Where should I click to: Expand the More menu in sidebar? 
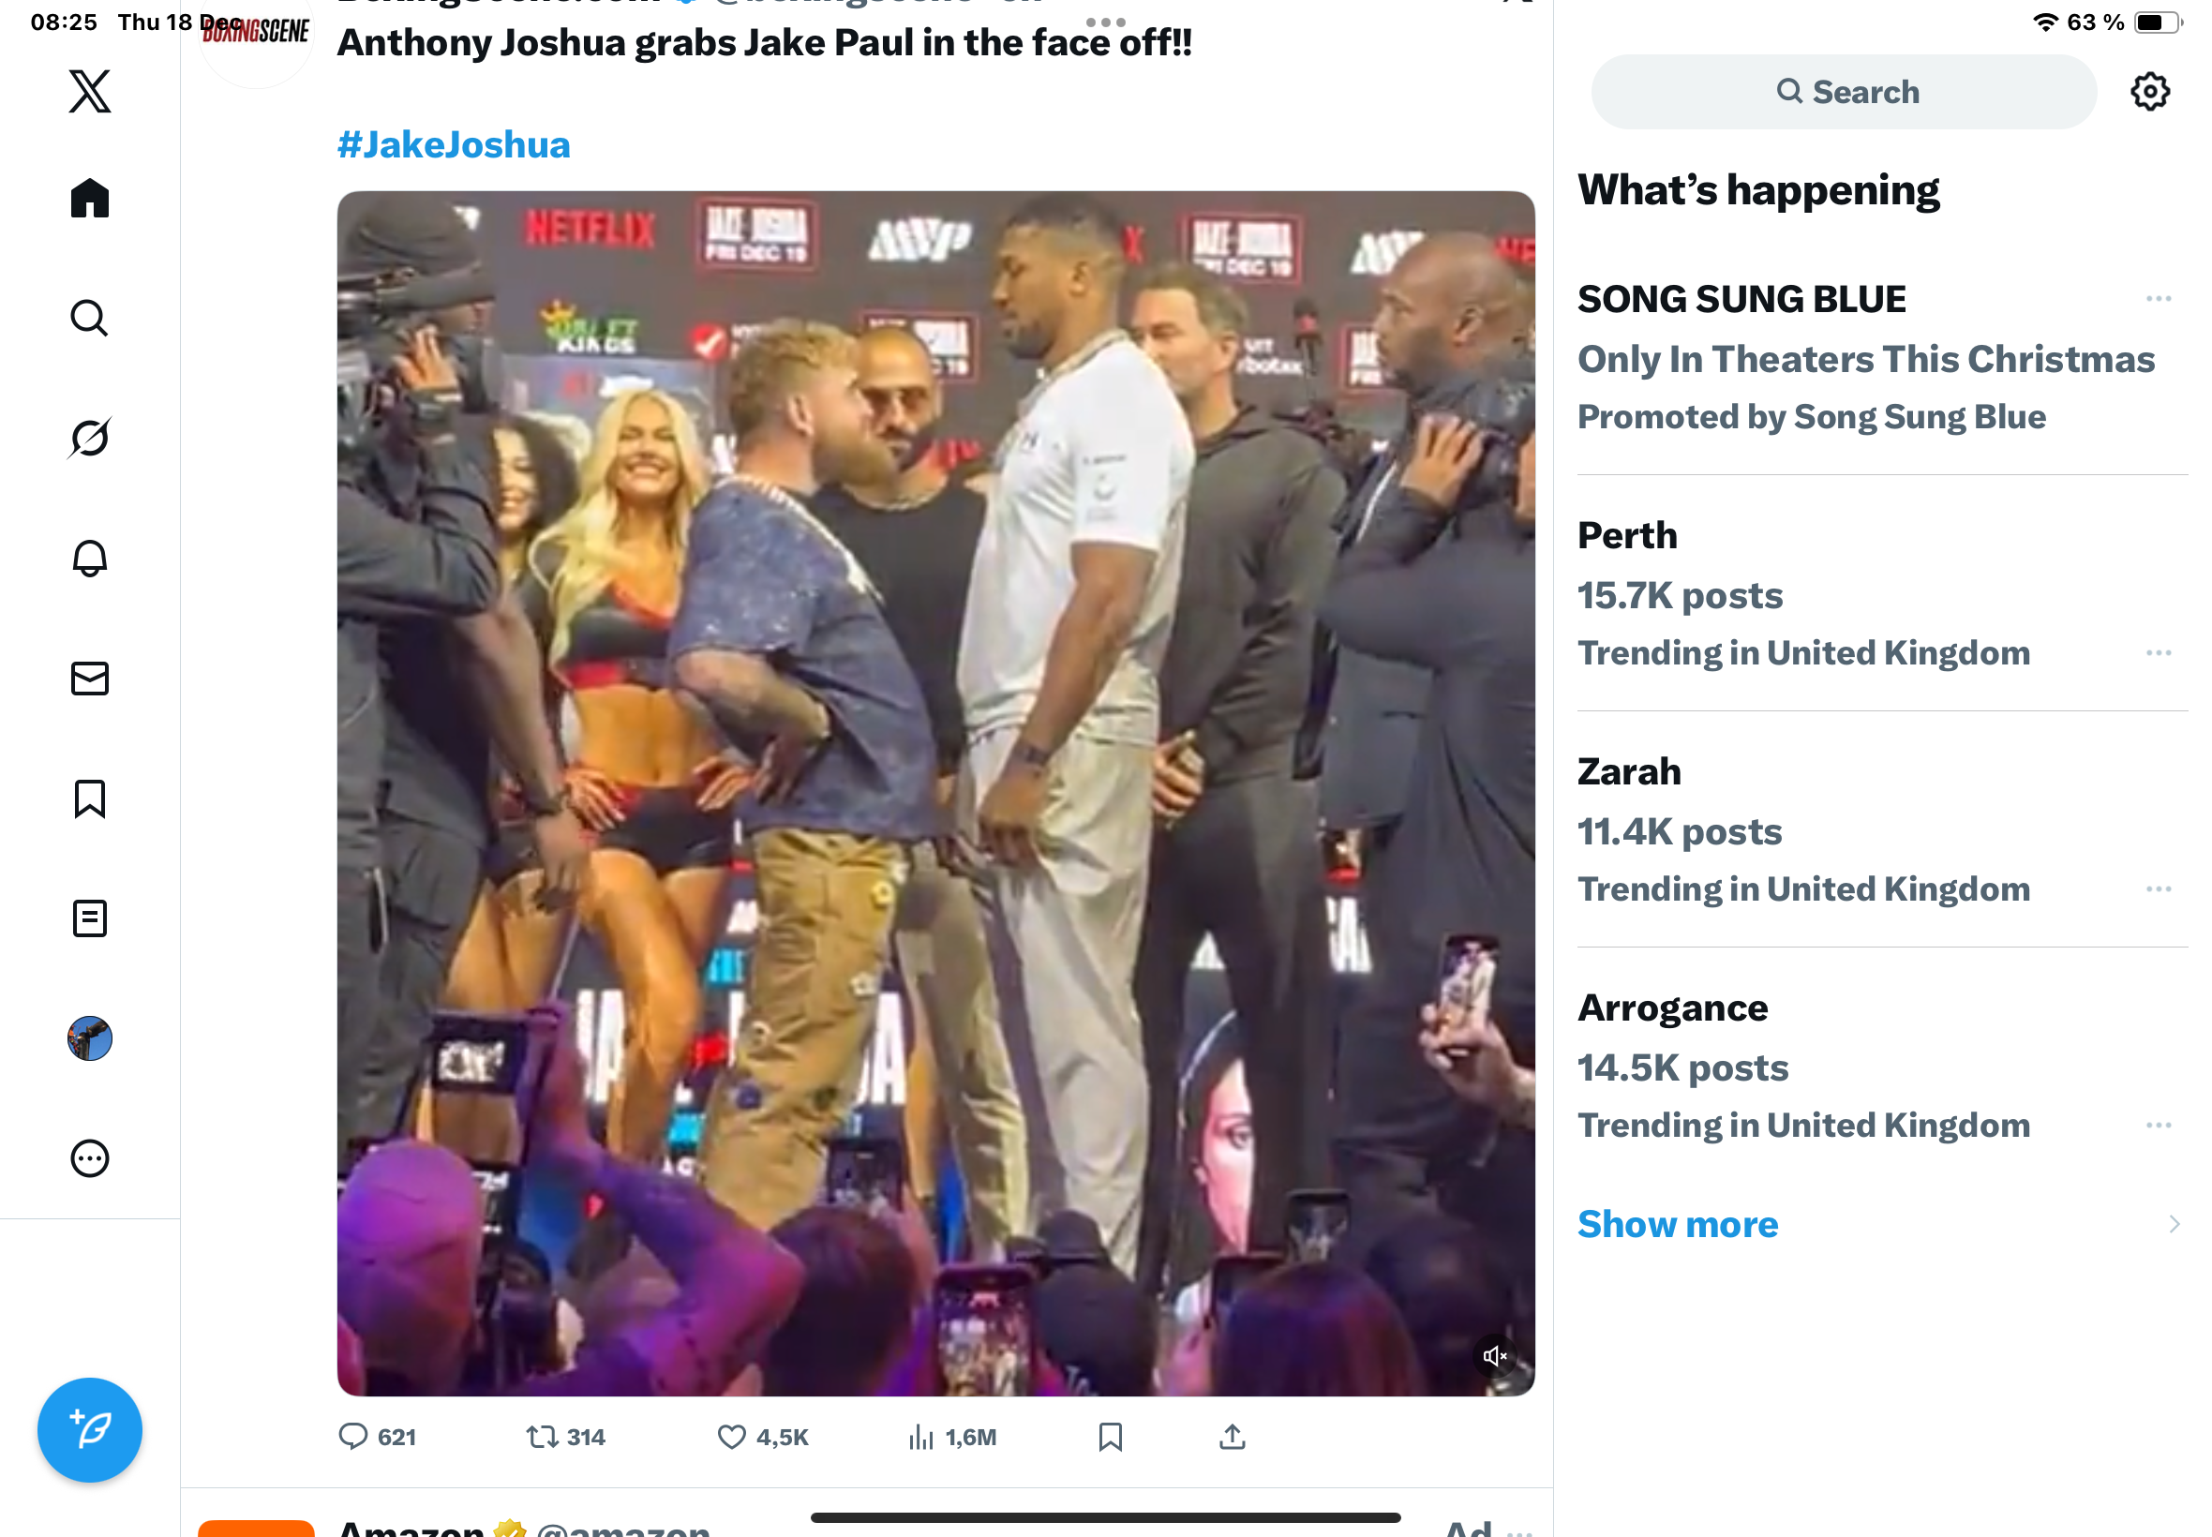90,1158
